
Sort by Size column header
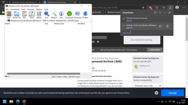[46, 24]
